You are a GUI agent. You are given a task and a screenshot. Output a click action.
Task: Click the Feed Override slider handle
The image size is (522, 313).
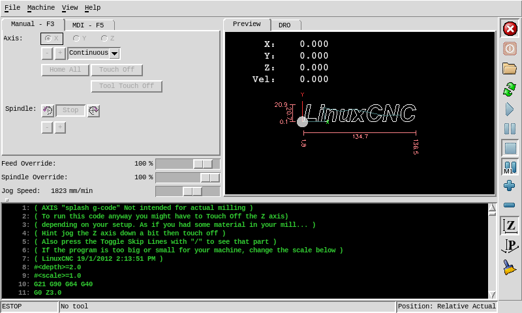click(203, 164)
